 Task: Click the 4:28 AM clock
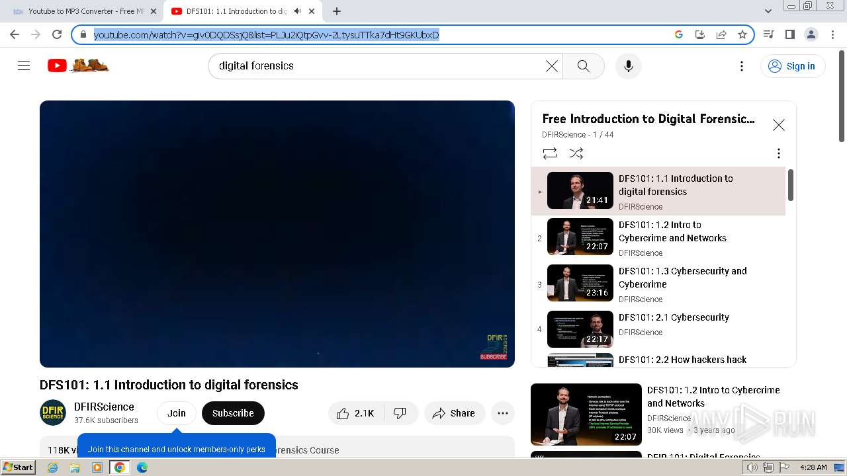(813, 467)
